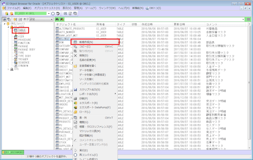Open the ヘルプ(H) menu
The height and width of the screenshot is (160, 253).
[124, 8]
